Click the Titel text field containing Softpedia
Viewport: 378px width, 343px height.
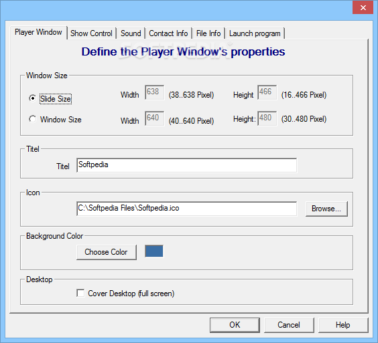pyautogui.click(x=186, y=165)
